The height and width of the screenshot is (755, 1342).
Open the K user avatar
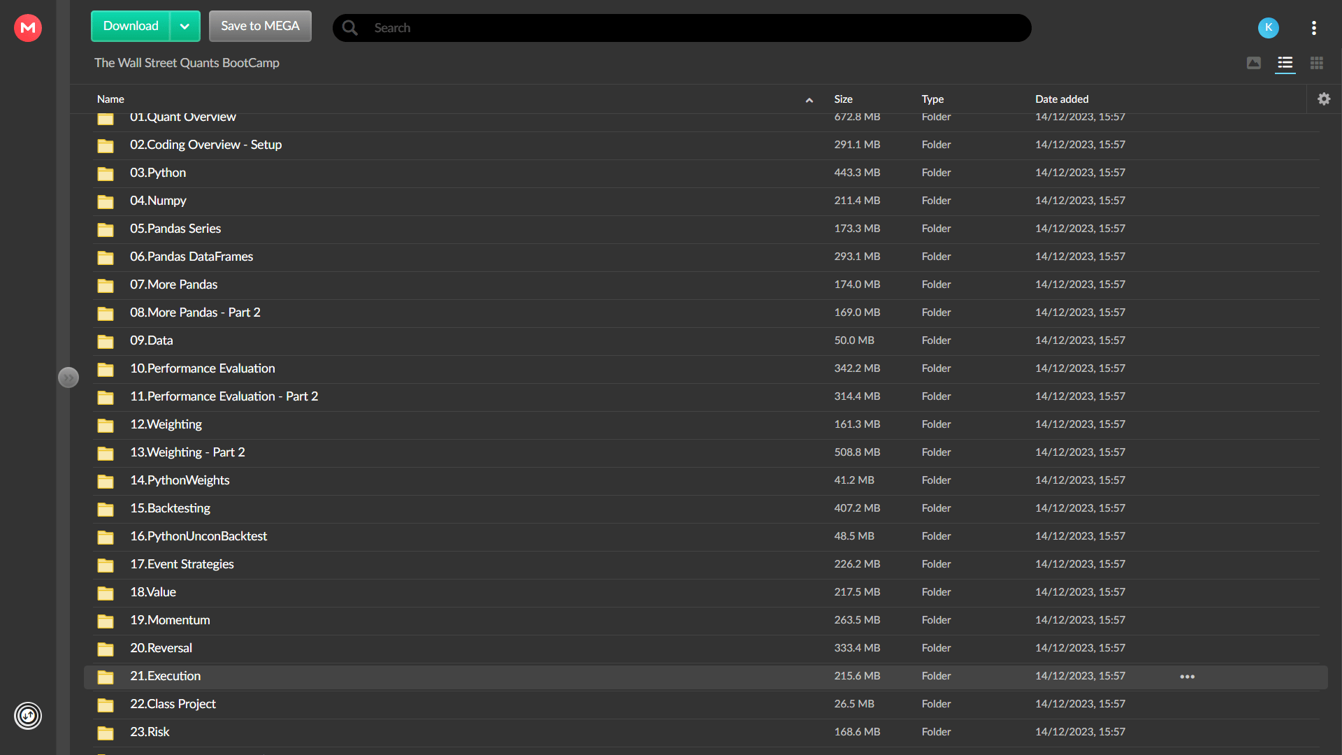pyautogui.click(x=1268, y=27)
